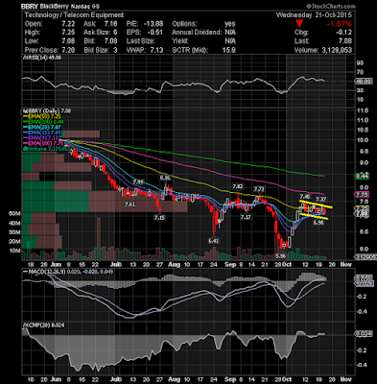Click the RSI(14) indicator panel label
This screenshot has height=384, width=377.
pos(42,58)
